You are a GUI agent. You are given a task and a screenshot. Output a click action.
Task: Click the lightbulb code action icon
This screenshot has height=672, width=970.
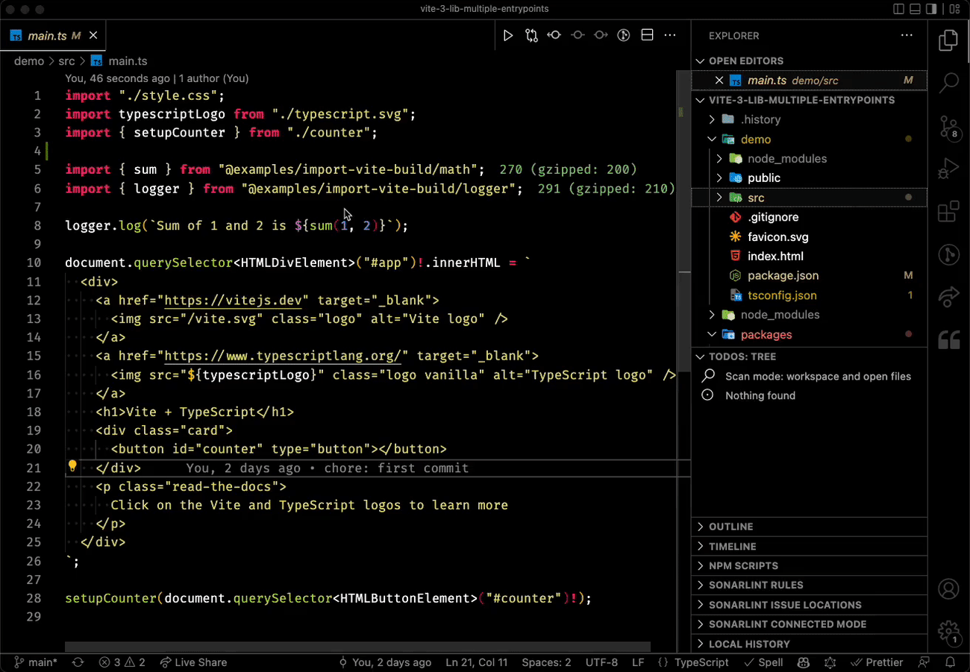[x=72, y=467]
